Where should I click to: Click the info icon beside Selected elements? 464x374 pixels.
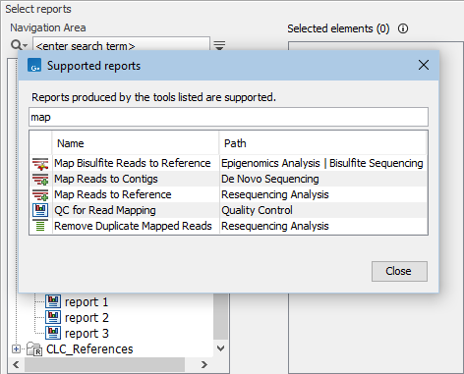tap(403, 28)
